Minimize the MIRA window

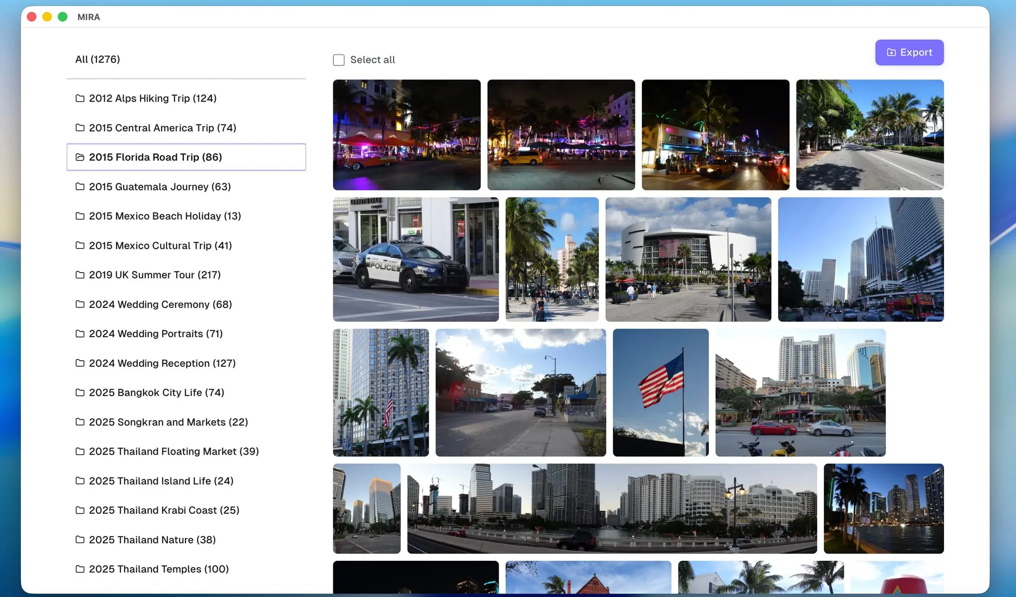tap(47, 17)
